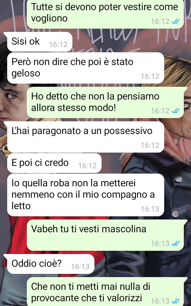191x306 pixels.
Task: Tap the 'E poi ci credo' message
Action: 54,163
